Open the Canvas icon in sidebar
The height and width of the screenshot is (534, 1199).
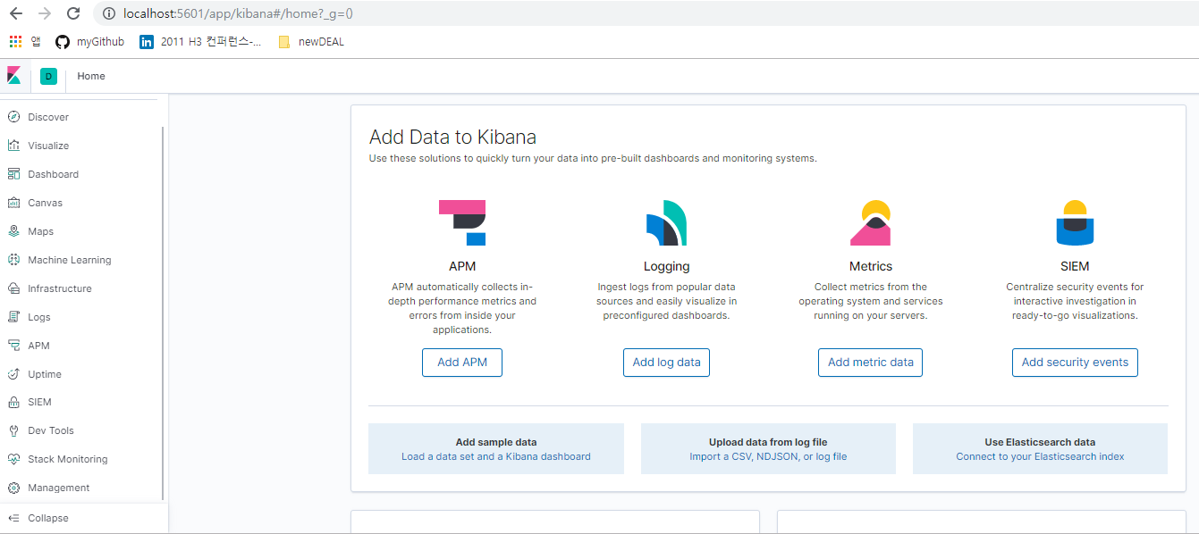coord(13,203)
